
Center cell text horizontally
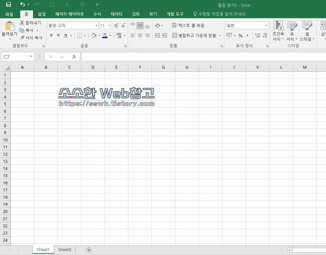tap(140, 35)
